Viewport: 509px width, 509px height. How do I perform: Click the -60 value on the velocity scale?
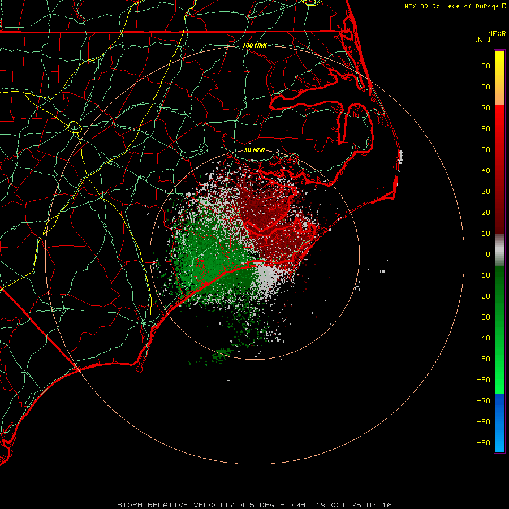(484, 380)
